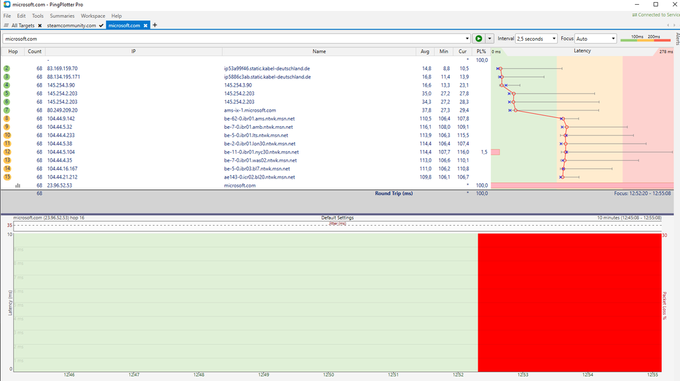Select hop 6 green number icon
Viewport: 680px width, 381px height.
point(7,102)
